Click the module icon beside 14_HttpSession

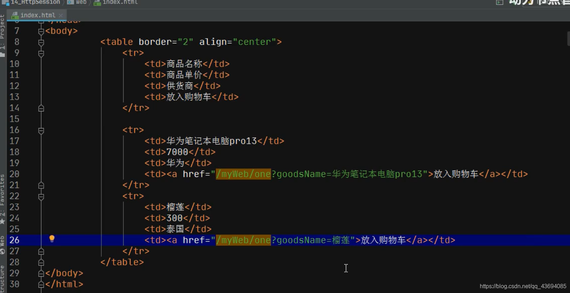(x=5, y=2)
